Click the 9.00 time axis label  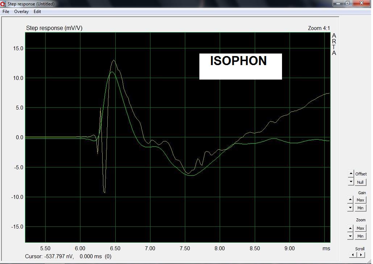[x=290, y=248]
